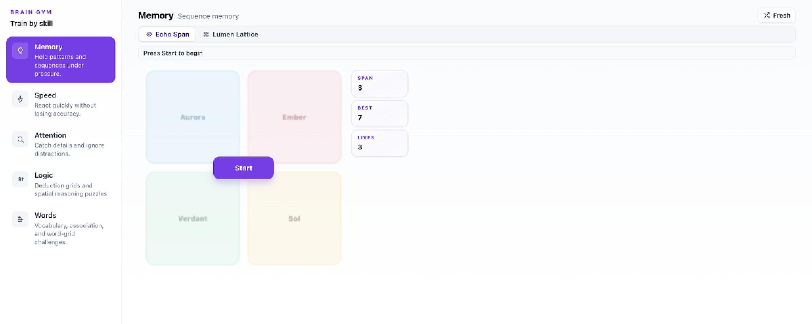Click the Words category icon
Image resolution: width=812 pixels, height=324 pixels.
(x=20, y=219)
